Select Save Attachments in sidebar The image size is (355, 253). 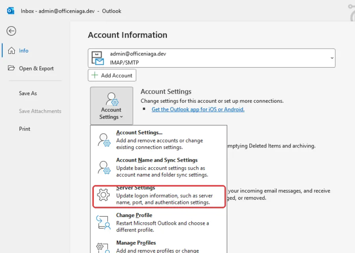[x=40, y=111]
